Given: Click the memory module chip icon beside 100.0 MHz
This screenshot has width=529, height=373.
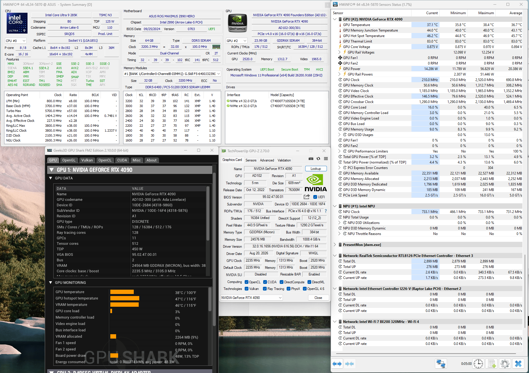Looking at the screenshot, I should click(x=216, y=47).
